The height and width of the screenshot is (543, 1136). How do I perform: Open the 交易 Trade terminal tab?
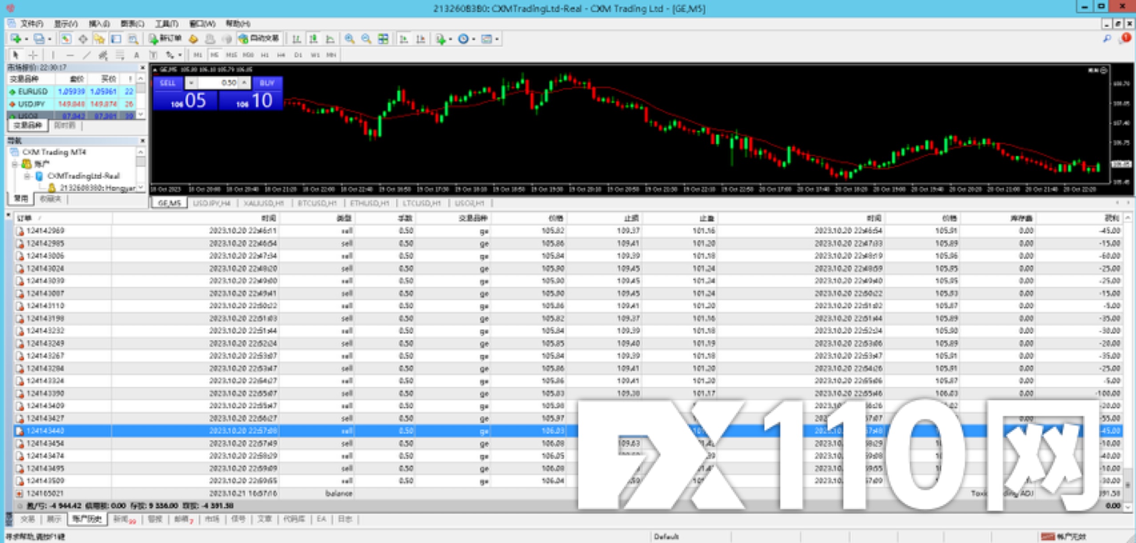(x=28, y=519)
